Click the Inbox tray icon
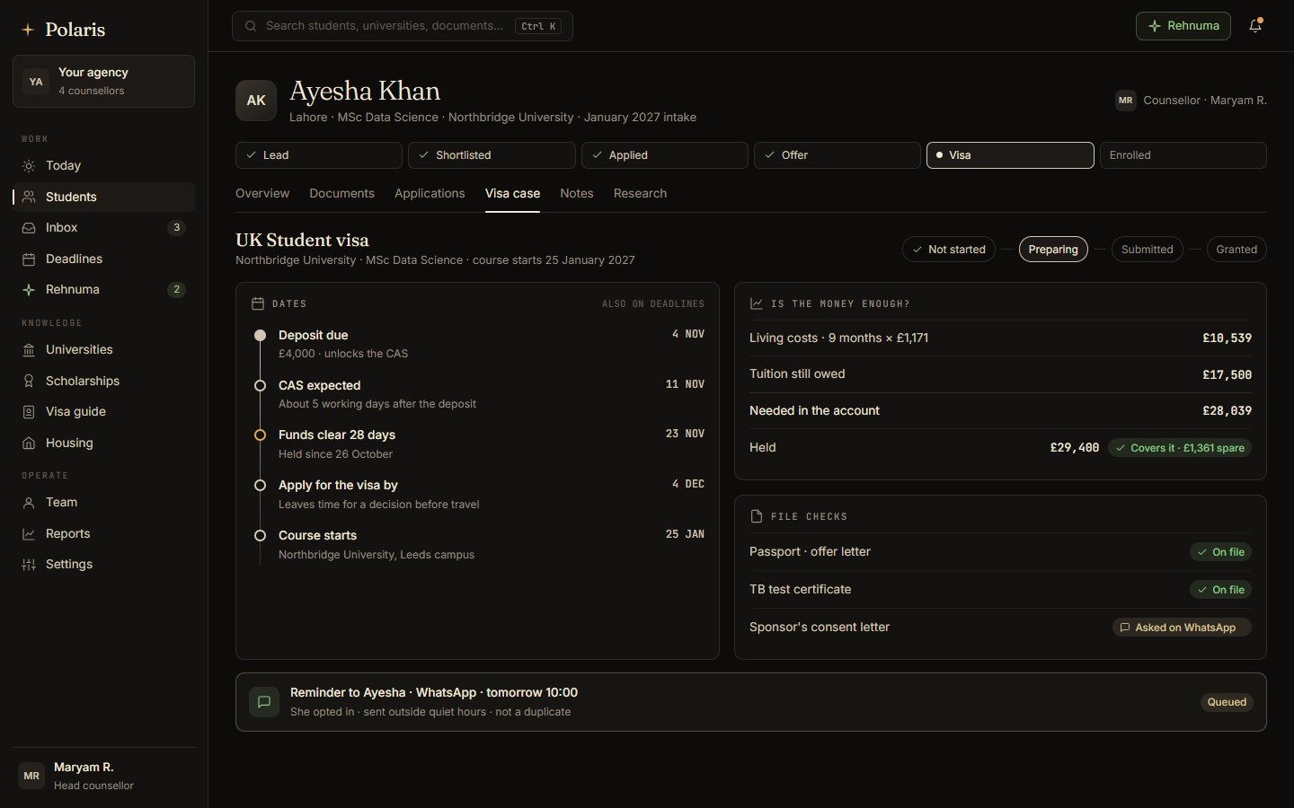Image resolution: width=1294 pixels, height=808 pixels. (29, 228)
